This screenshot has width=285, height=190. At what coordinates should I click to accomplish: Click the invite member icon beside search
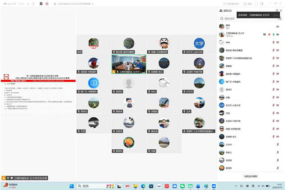(x=280, y=19)
